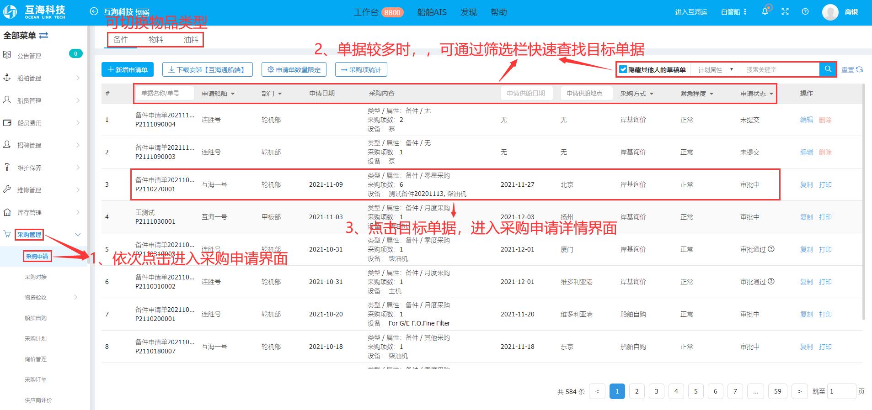Open the 计划属性 dropdown filter

click(715, 69)
